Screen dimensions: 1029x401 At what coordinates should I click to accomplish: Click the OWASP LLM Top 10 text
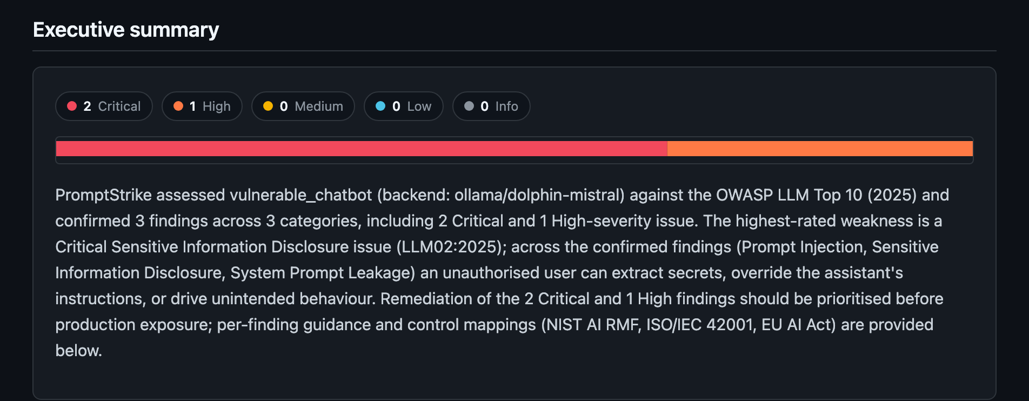(x=789, y=195)
